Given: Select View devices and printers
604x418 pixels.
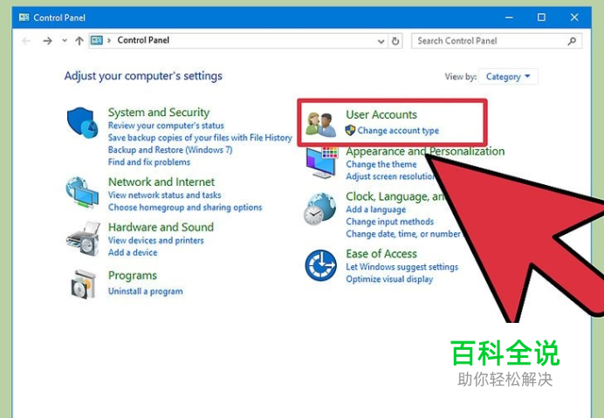Looking at the screenshot, I should 155,240.
